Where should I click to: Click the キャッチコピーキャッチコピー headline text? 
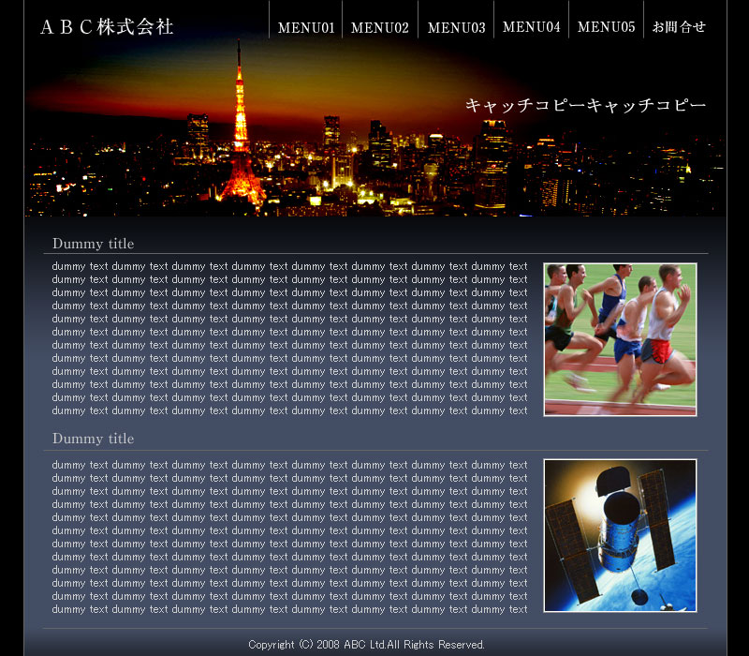pos(586,105)
